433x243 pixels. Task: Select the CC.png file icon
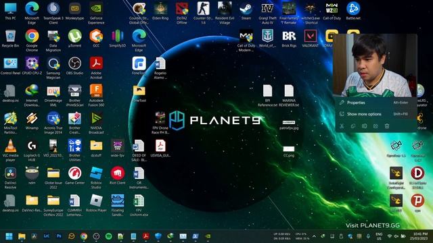pos(289,151)
